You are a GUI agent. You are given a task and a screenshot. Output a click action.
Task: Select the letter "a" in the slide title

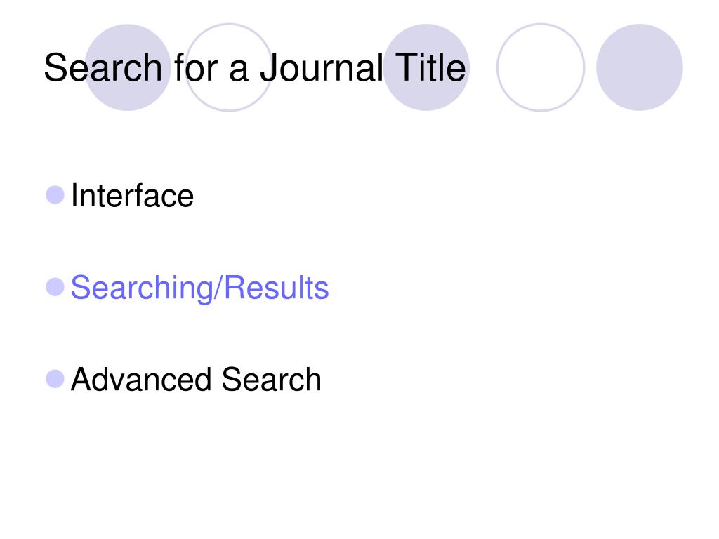239,72
